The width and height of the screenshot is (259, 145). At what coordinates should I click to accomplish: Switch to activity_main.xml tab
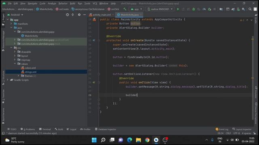[102, 15]
